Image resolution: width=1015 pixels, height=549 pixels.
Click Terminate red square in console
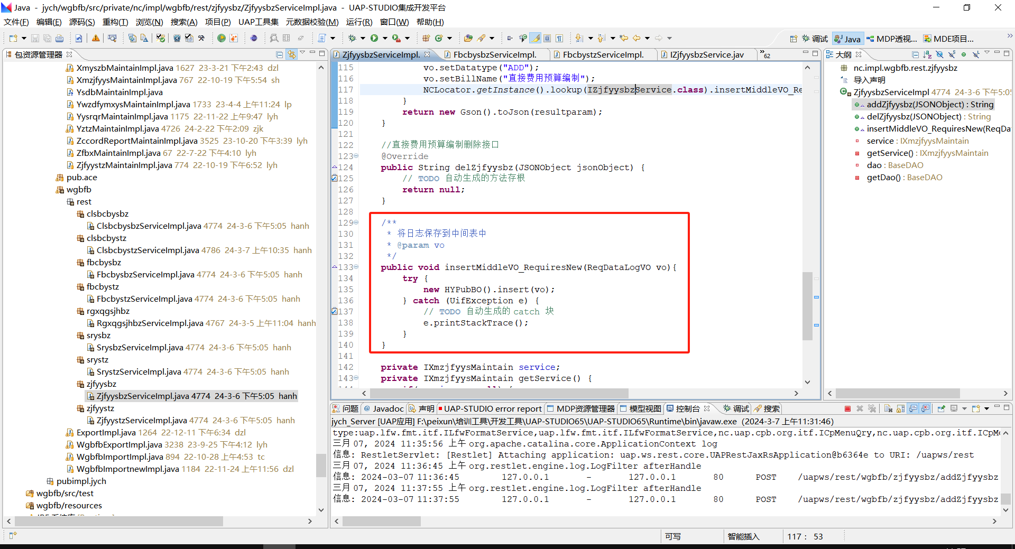pyautogui.click(x=847, y=408)
